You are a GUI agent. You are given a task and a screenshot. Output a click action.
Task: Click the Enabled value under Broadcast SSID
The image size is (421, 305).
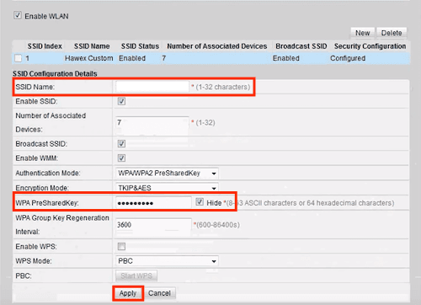point(286,58)
